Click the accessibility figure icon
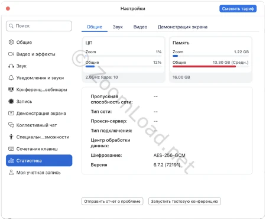 (x=11, y=137)
